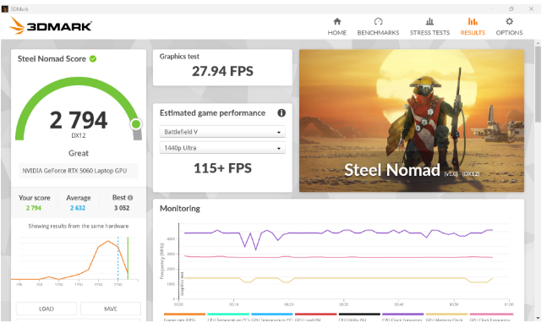Click the gauge knob on the score arc
547x323 pixels.
[x=136, y=123]
